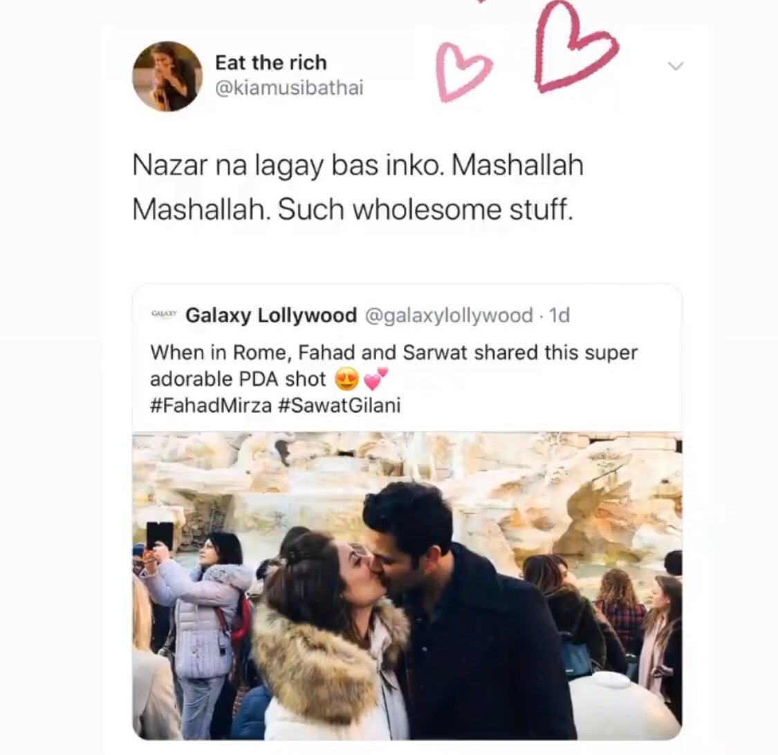778x755 pixels.
Task: Open the Galaxy Lollywood logo avatar
Action: [164, 314]
